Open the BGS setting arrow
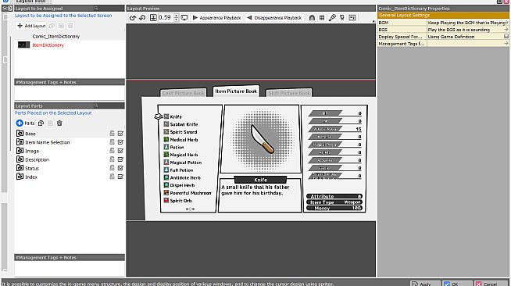This screenshot has width=511, height=286. click(506, 30)
